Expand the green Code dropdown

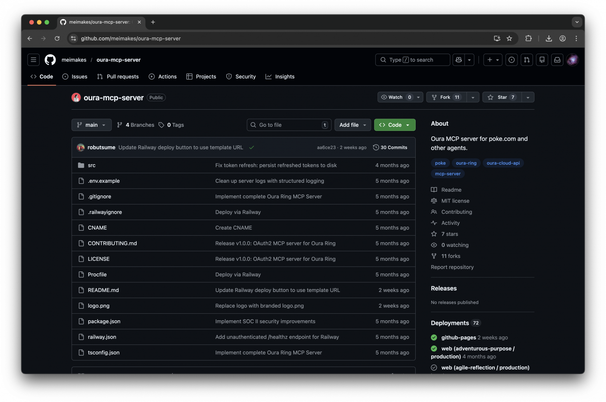click(x=394, y=125)
